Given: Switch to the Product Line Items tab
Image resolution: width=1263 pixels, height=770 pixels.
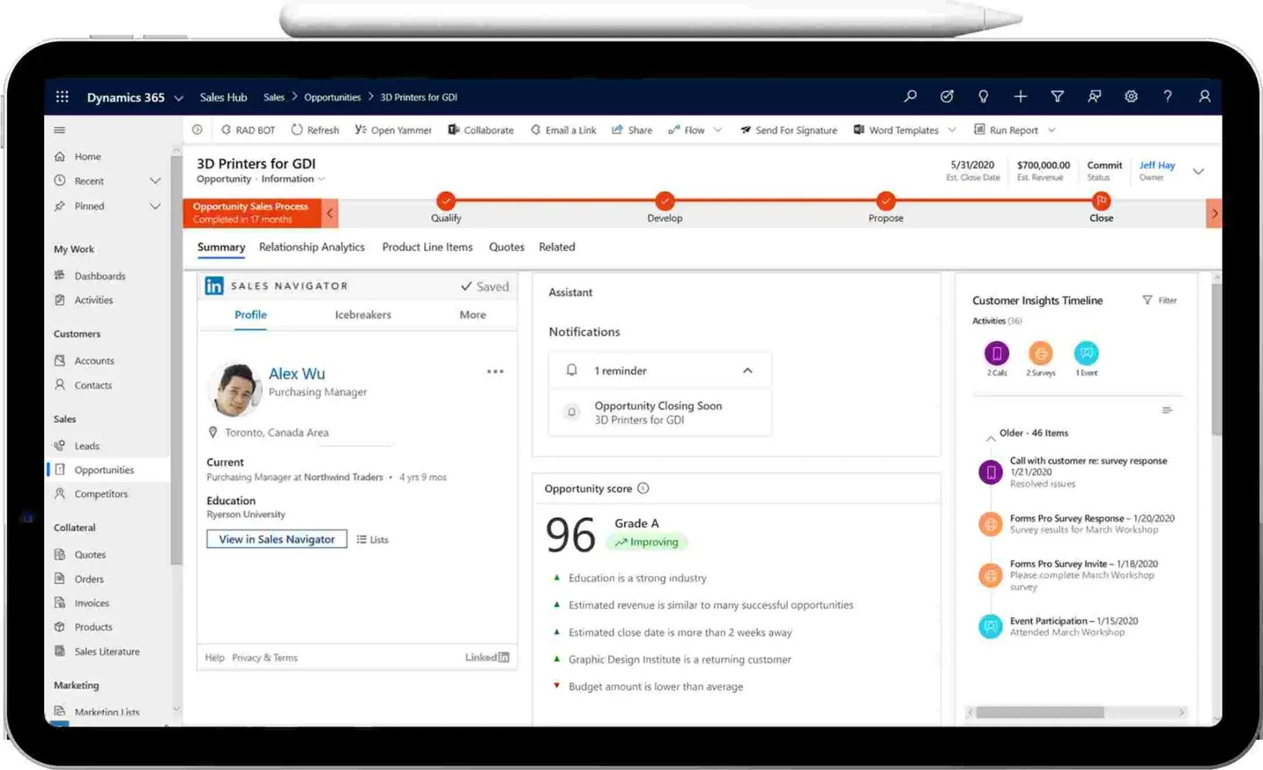Looking at the screenshot, I should coord(427,247).
